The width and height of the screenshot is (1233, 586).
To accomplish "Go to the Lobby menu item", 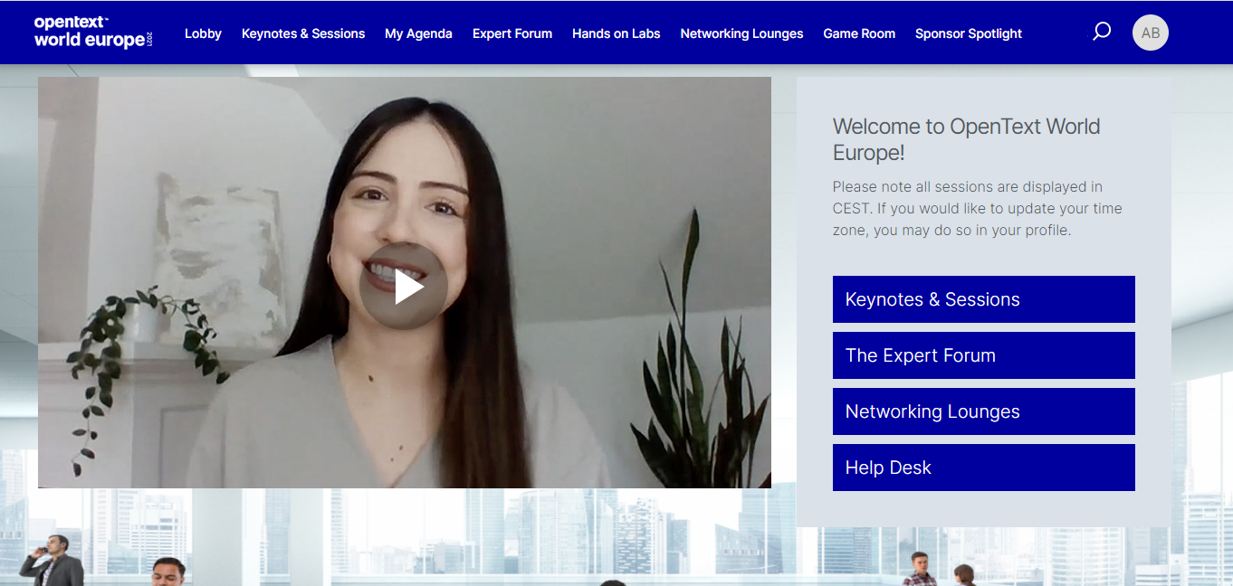I will coord(203,33).
